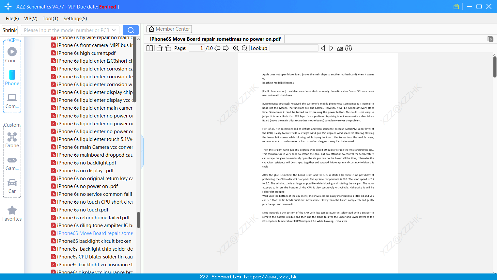Image resolution: width=497 pixels, height=280 pixels.
Task: Open iPhone 6s mainboard dropped file
Action: (95, 155)
